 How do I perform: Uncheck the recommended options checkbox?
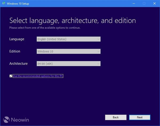pos(11,76)
